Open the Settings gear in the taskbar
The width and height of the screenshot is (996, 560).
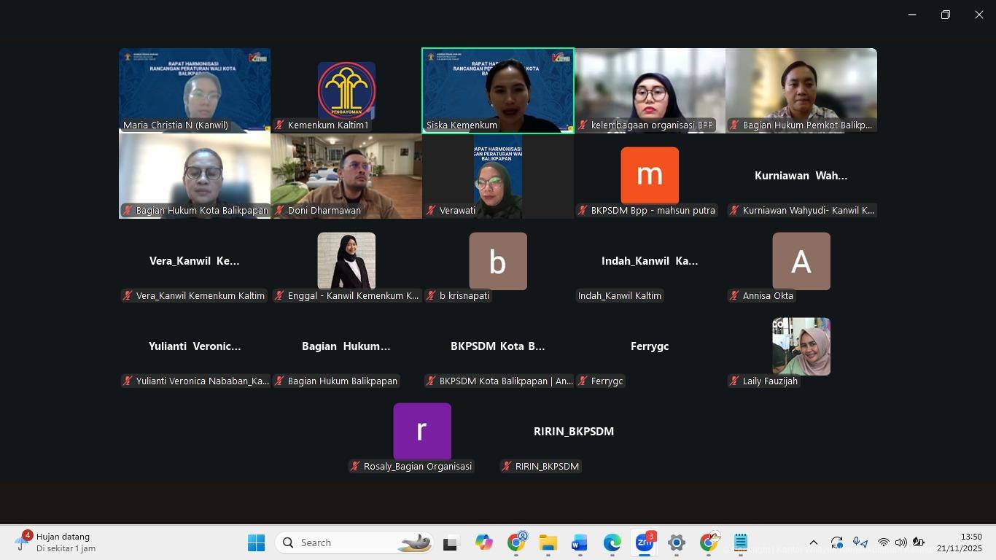(676, 542)
